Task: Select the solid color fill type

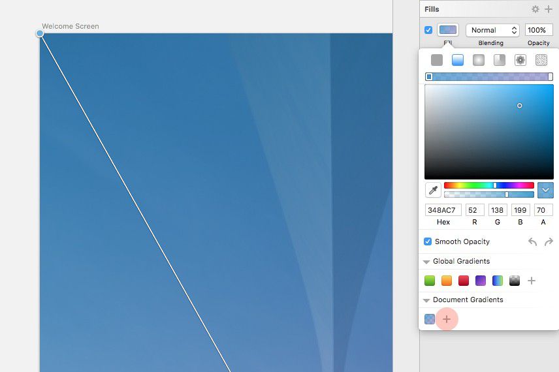Action: click(437, 60)
